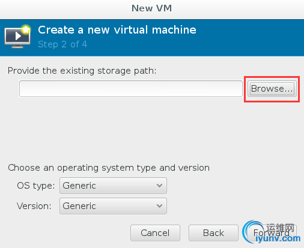304x248 pixels.
Task: Go Back to the previous step
Action: [213, 233]
